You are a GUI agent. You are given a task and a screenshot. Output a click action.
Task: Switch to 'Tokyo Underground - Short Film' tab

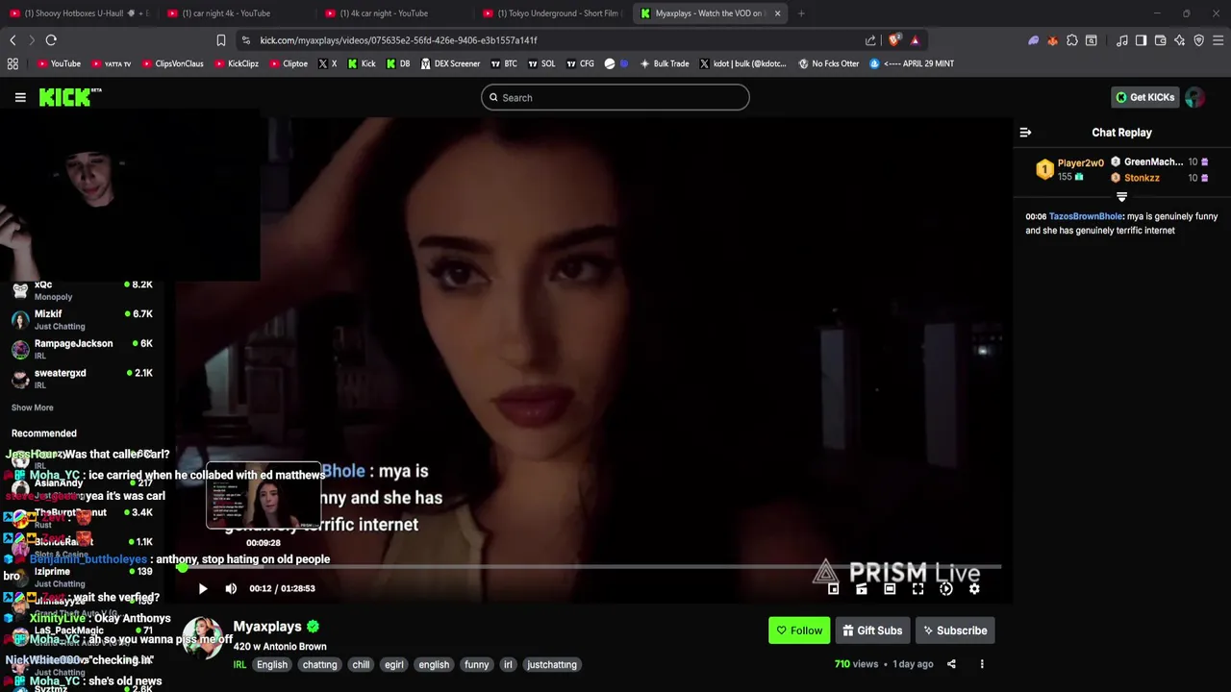coord(553,13)
